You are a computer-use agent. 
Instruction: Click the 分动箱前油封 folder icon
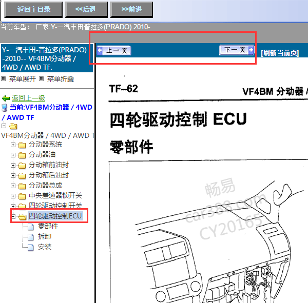(22, 166)
